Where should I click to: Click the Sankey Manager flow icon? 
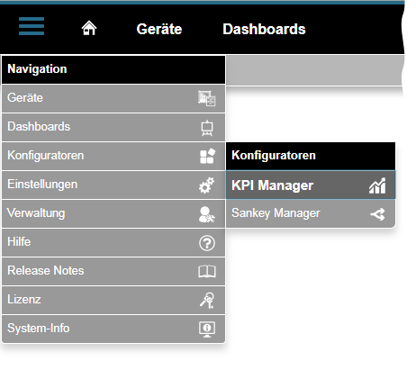[x=377, y=214]
